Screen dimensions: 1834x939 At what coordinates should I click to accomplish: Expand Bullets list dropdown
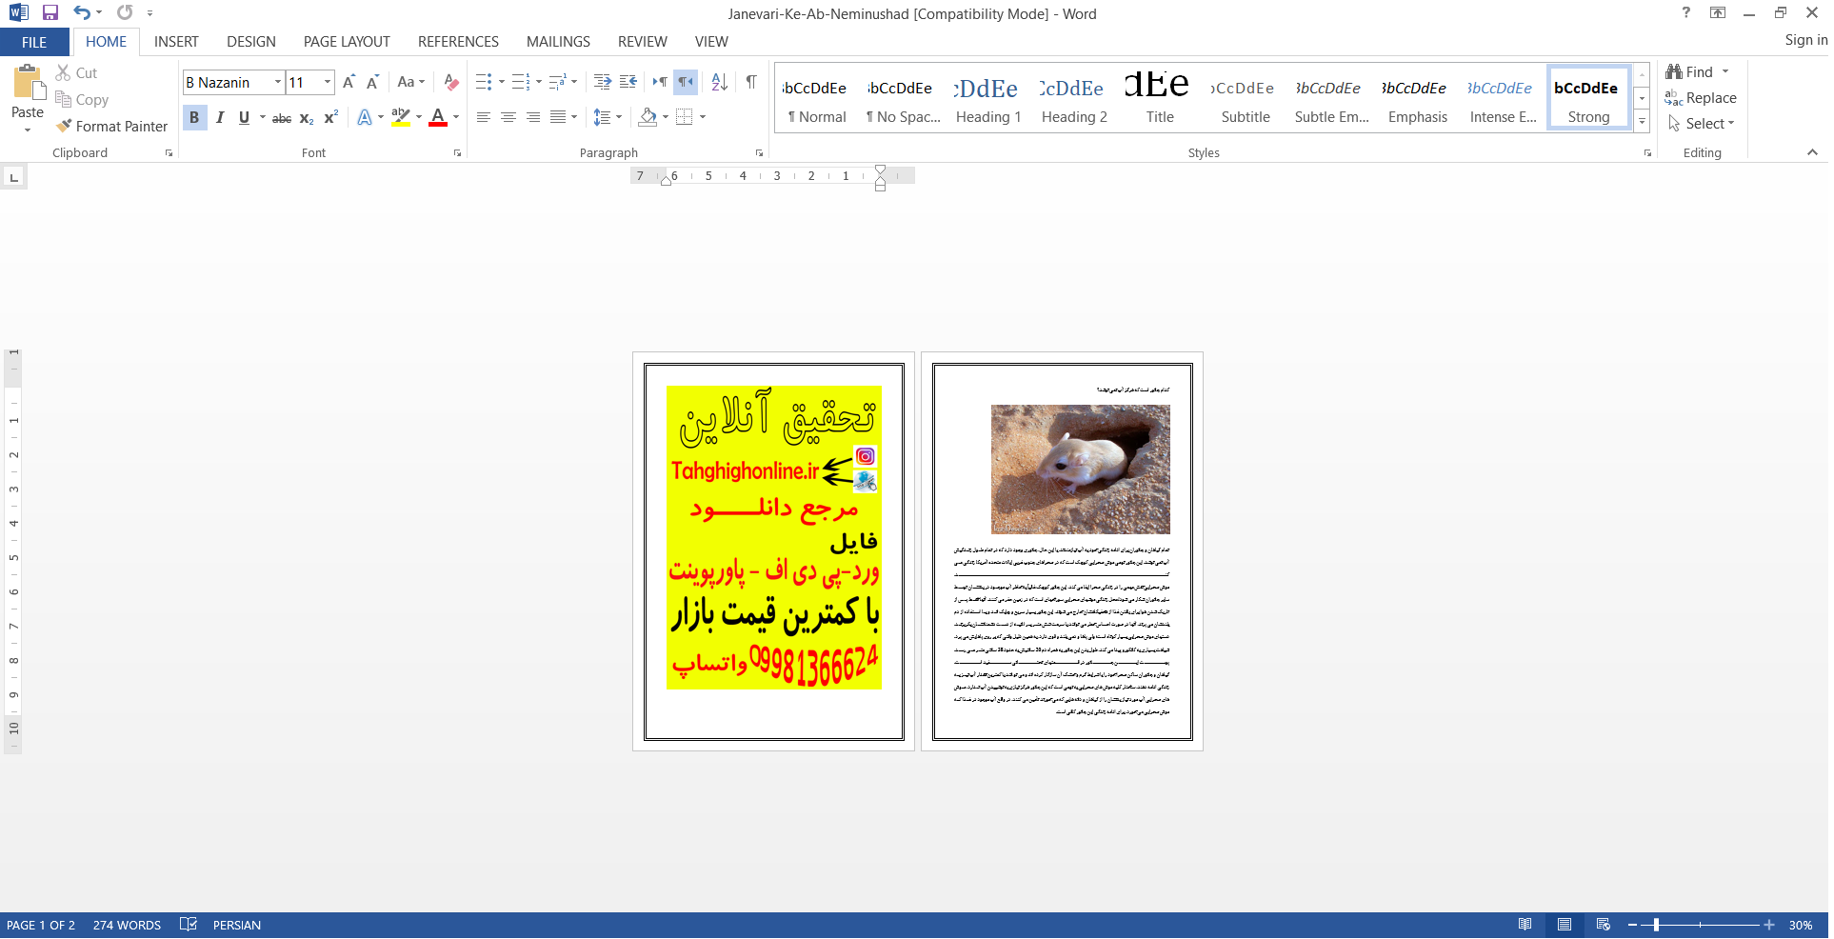[502, 82]
